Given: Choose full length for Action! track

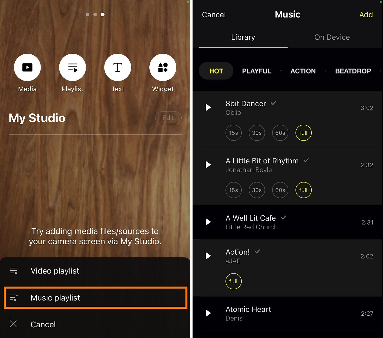Looking at the screenshot, I should coord(233,281).
